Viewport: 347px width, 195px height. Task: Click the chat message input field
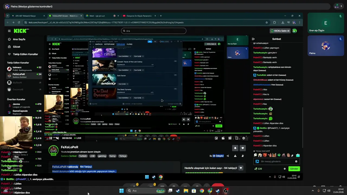pos(277,161)
